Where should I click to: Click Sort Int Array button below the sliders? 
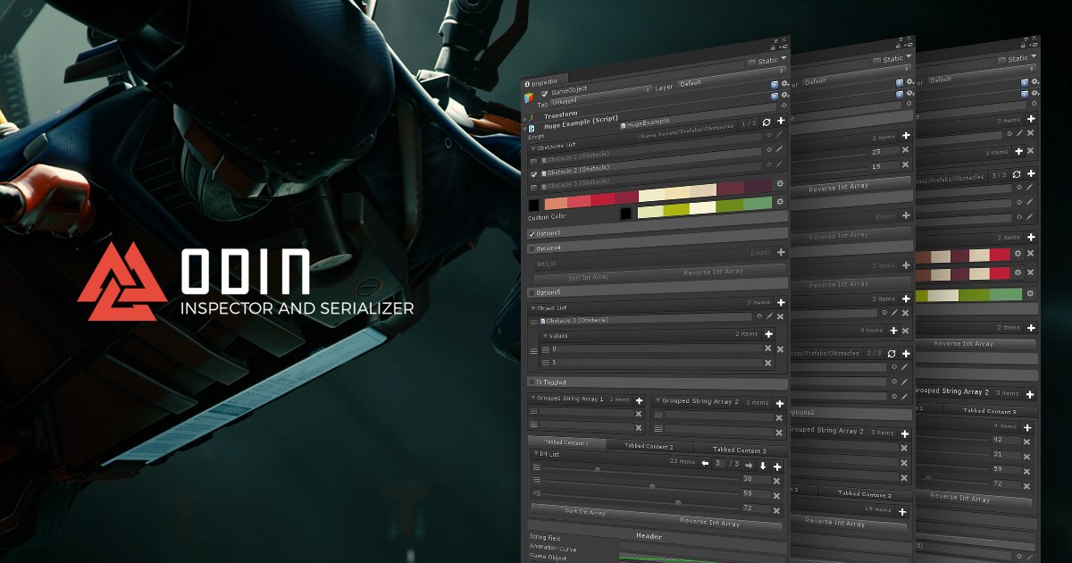(585, 512)
